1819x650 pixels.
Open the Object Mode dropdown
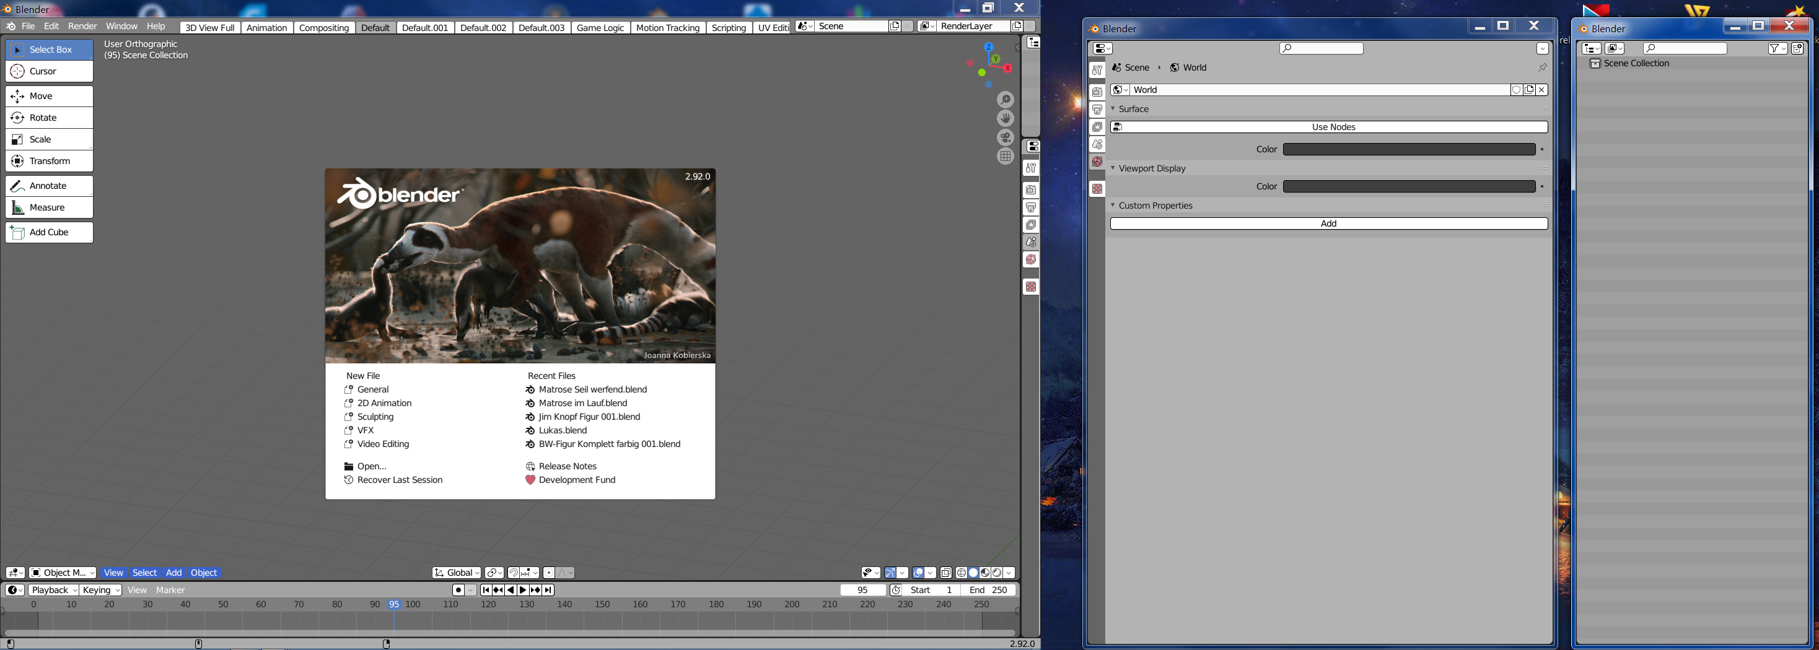[x=63, y=573]
